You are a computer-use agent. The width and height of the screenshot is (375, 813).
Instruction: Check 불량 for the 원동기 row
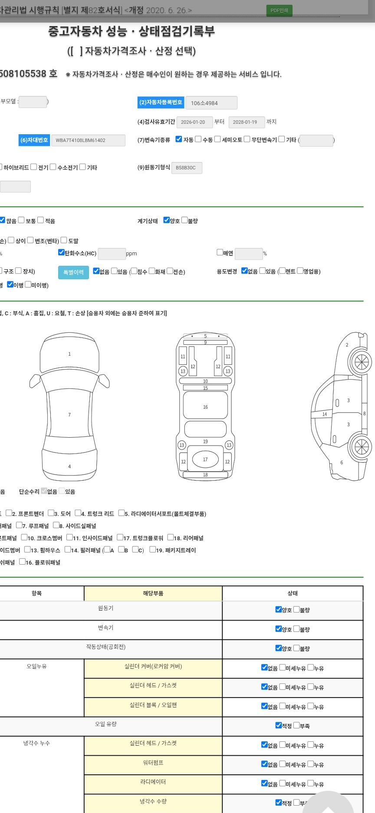coord(296,609)
